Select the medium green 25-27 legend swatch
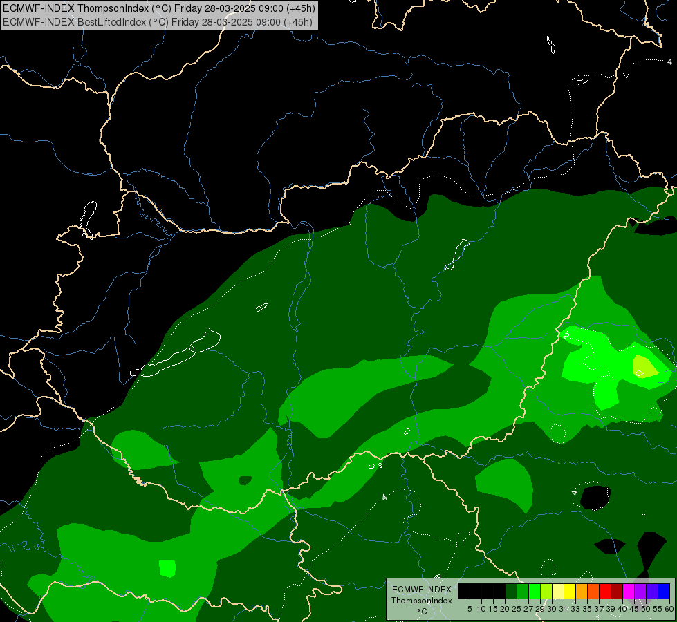The height and width of the screenshot is (622, 677). (x=523, y=591)
